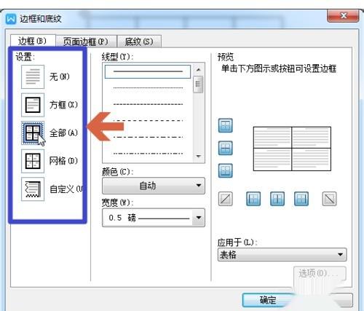
Task: Toggle the diagonal down border button
Action: (x=329, y=199)
